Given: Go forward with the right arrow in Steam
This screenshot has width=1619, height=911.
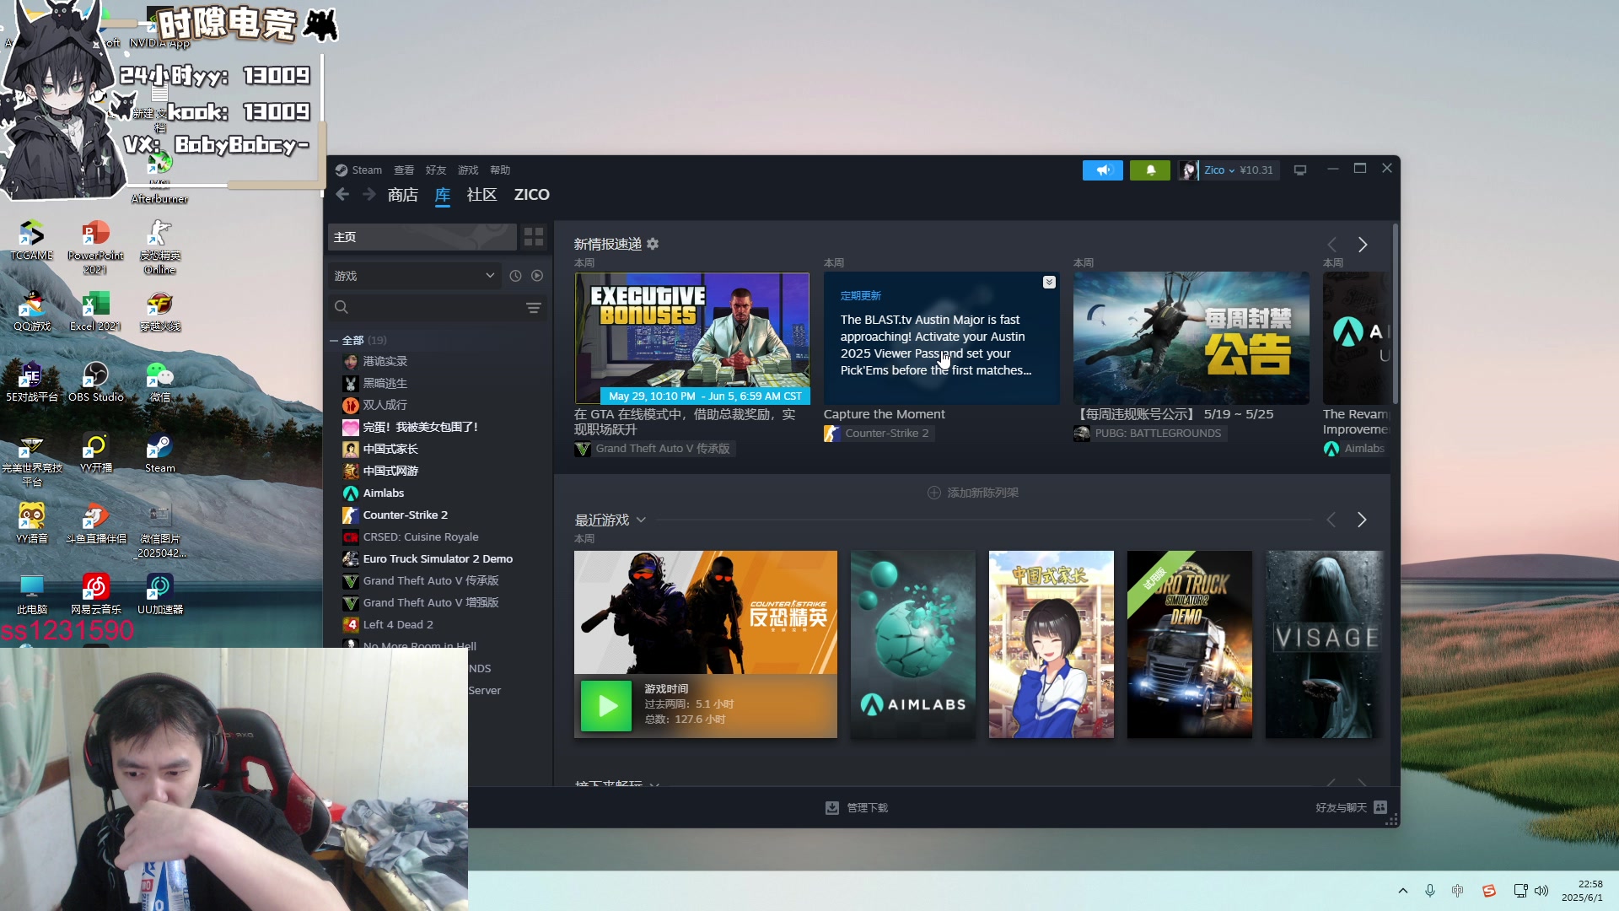Looking at the screenshot, I should tap(369, 195).
